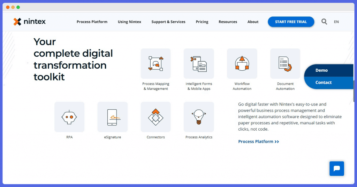Click the START FREE TRIAL button
Screen dimensions: 357x187
tap(291, 22)
